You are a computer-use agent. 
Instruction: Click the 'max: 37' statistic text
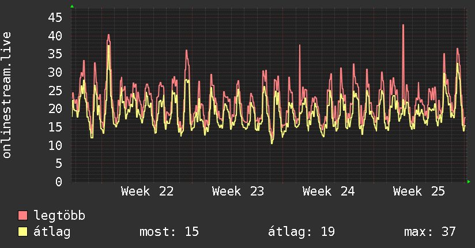pos(430,232)
